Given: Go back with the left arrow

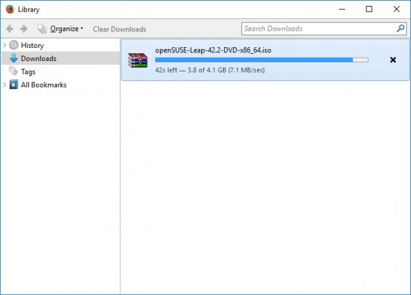Looking at the screenshot, I should point(10,29).
